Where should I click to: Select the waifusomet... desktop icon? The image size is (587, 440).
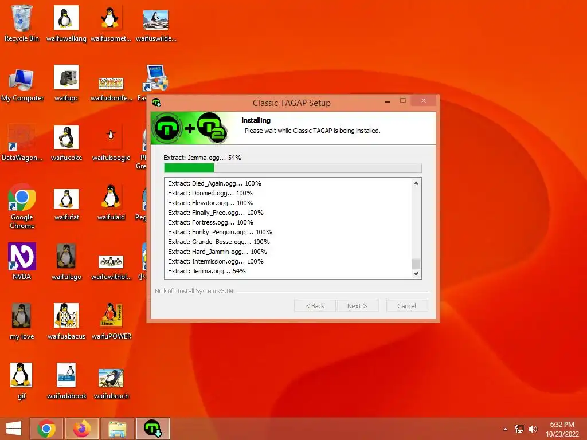[x=111, y=23]
